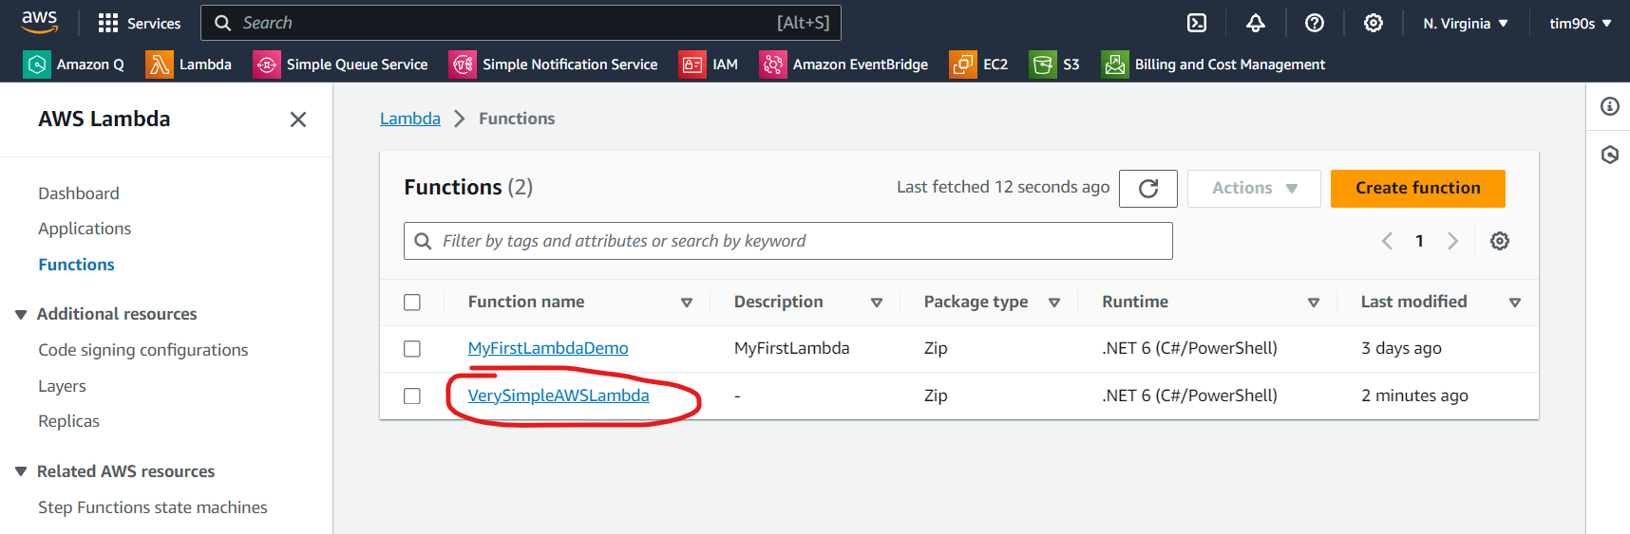The width and height of the screenshot is (1630, 534).
Task: Click the top AWS search box
Action: tap(521, 23)
